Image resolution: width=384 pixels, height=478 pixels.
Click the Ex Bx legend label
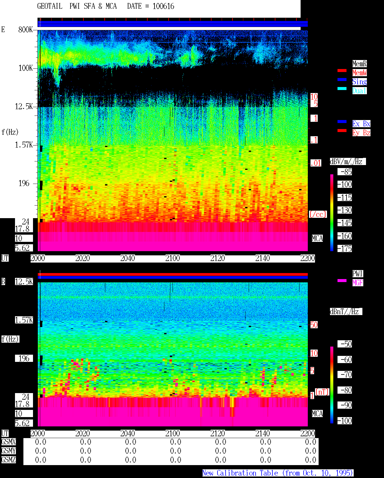coord(361,124)
